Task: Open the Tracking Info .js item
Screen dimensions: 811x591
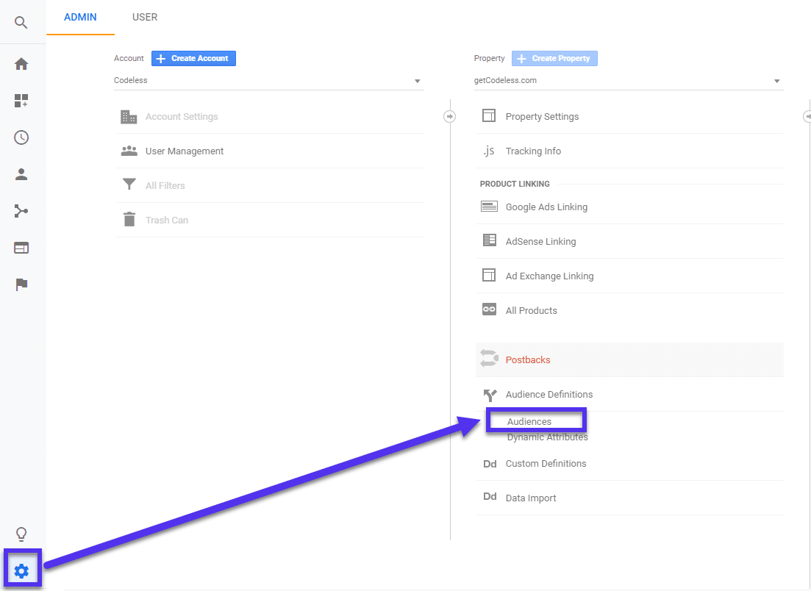Action: pyautogui.click(x=533, y=151)
